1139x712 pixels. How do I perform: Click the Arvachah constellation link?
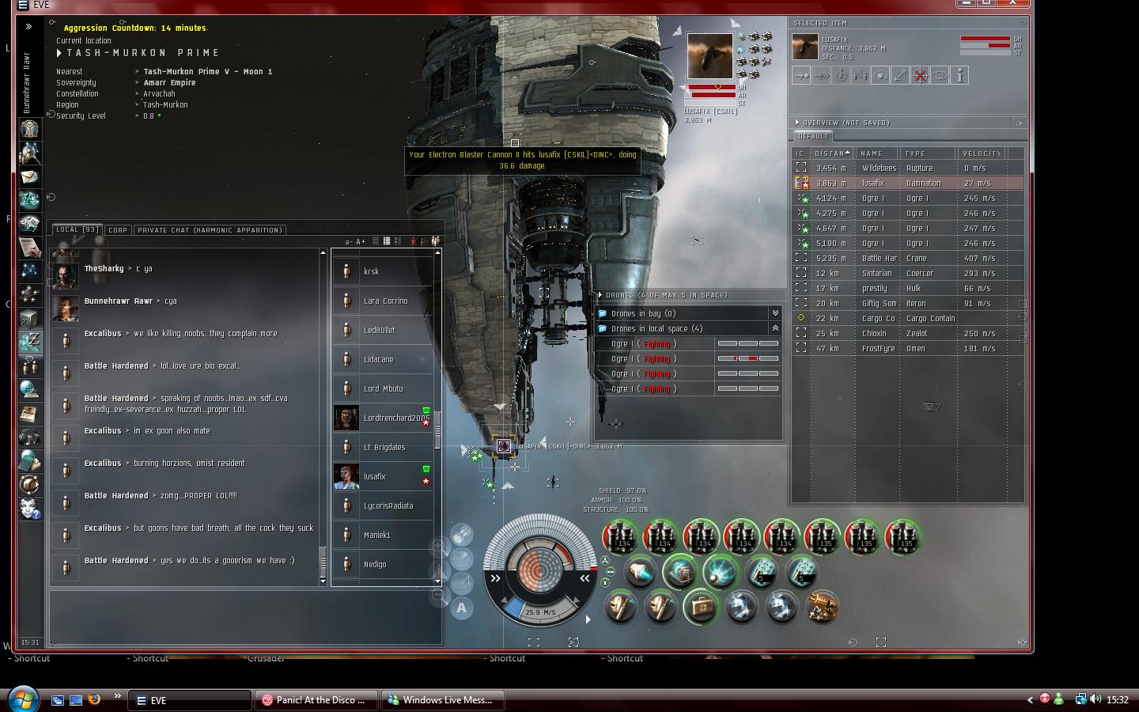tap(159, 93)
